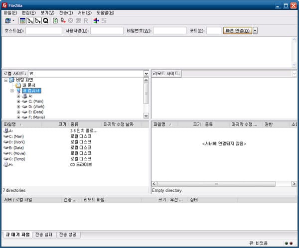Click the Reconnect (R) toolbar icon
Viewport: 299px width, 248px height.
86,21
